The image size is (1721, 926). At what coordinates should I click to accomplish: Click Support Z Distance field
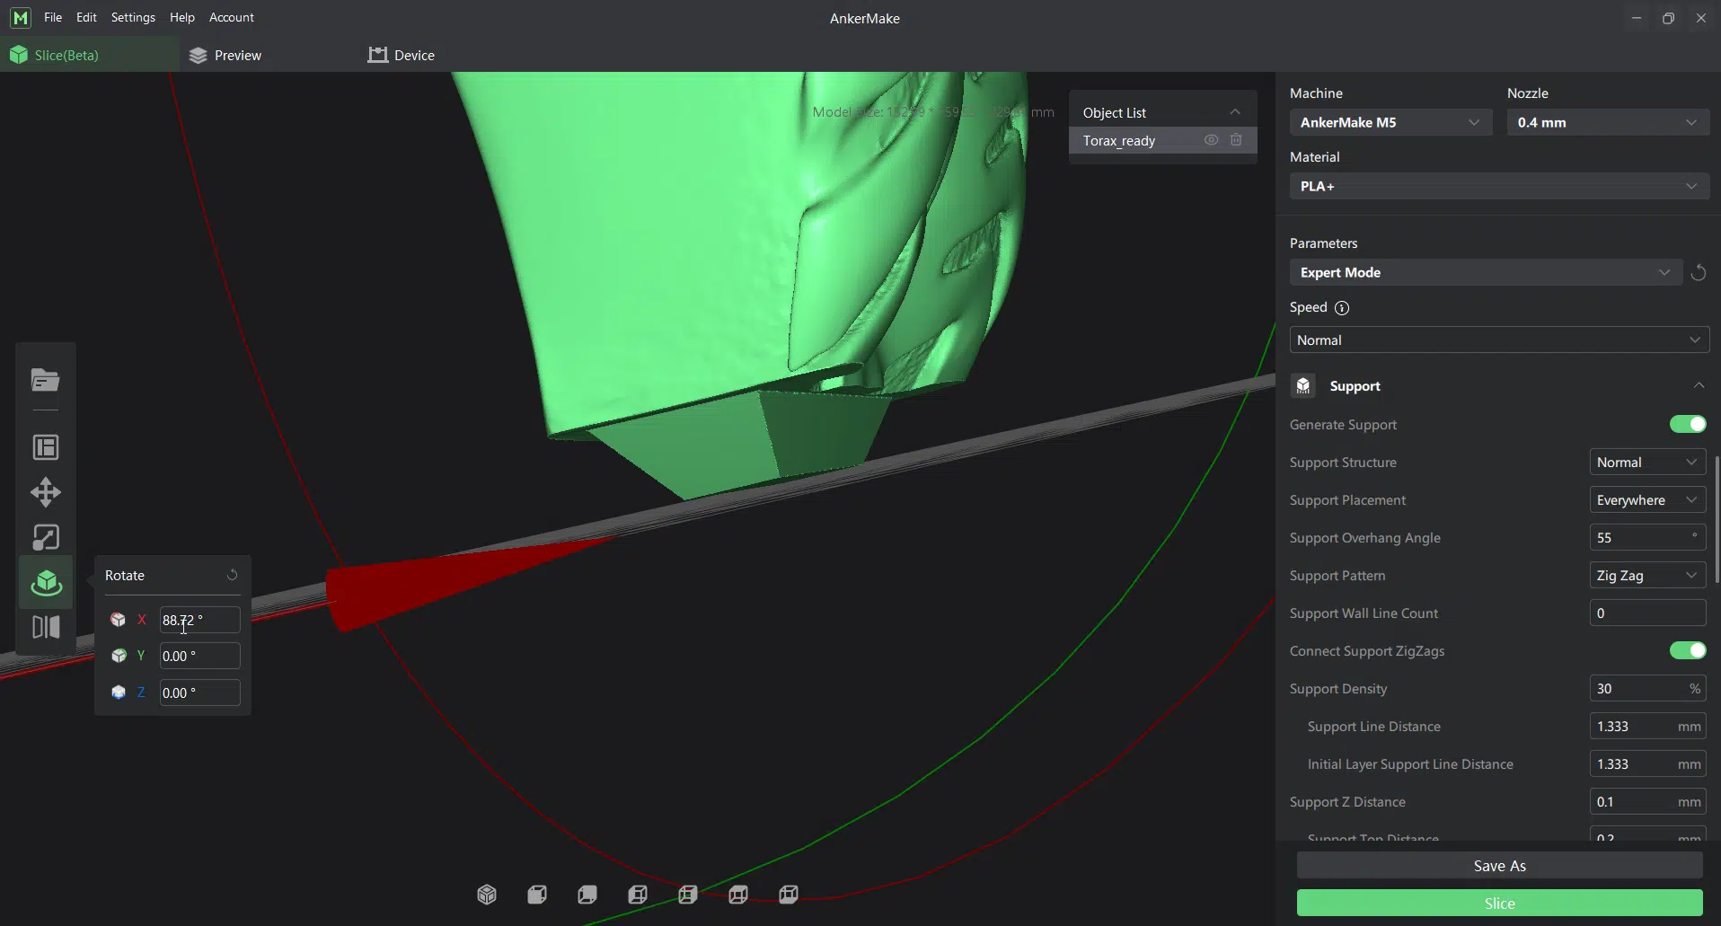[x=1647, y=802]
